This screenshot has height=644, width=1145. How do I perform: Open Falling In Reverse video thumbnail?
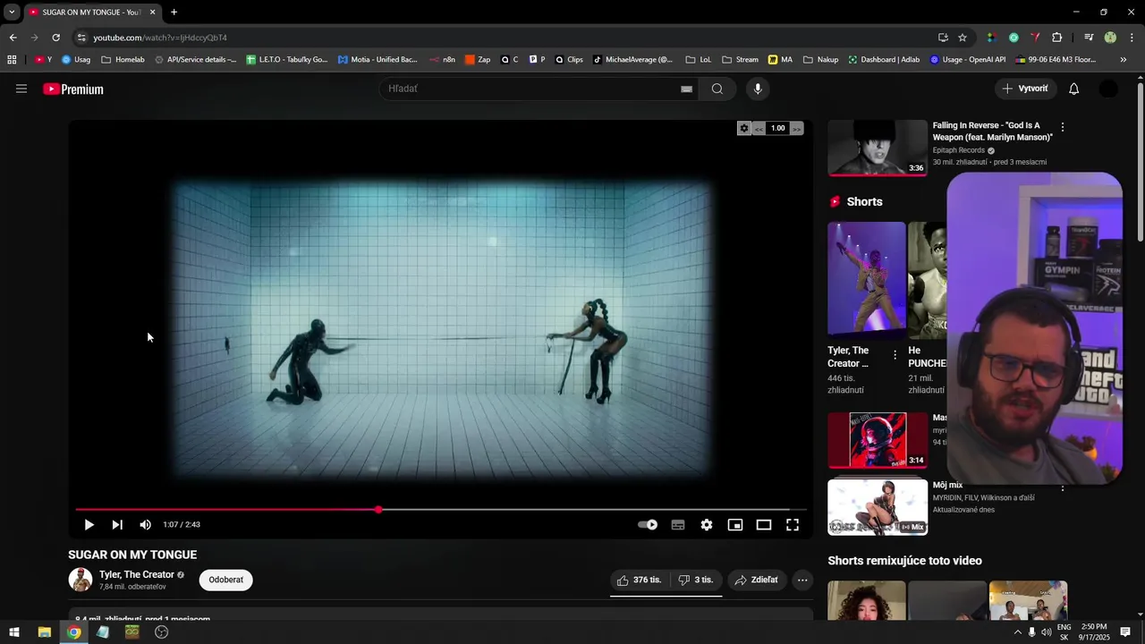(878, 148)
